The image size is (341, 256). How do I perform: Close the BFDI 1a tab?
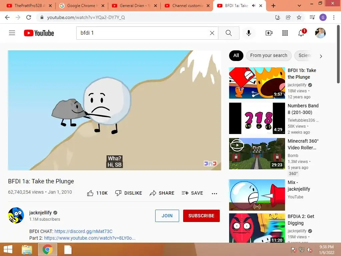pyautogui.click(x=261, y=6)
